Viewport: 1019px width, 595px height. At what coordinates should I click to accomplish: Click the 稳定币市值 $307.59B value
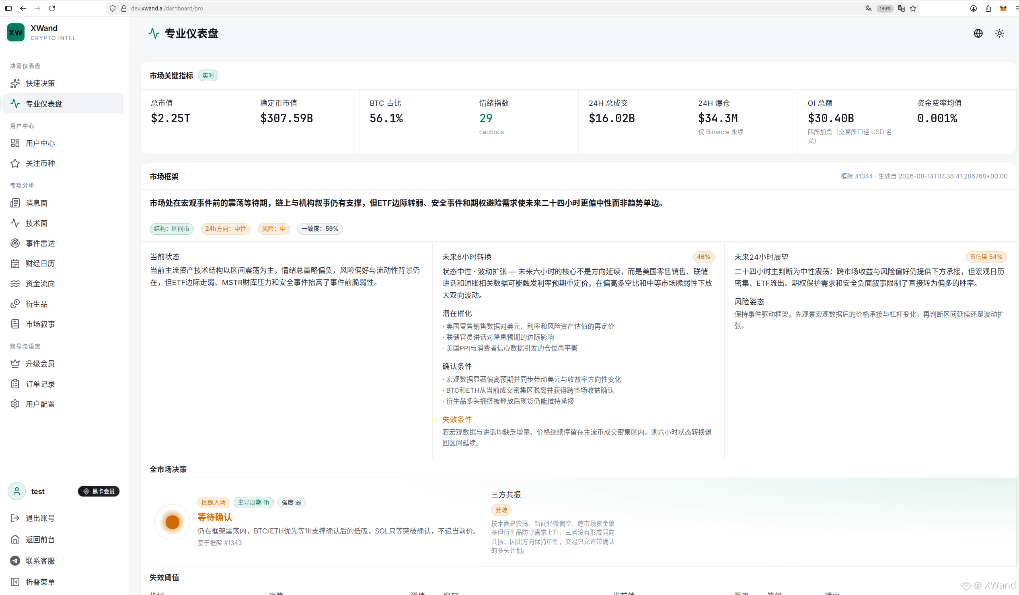point(287,118)
